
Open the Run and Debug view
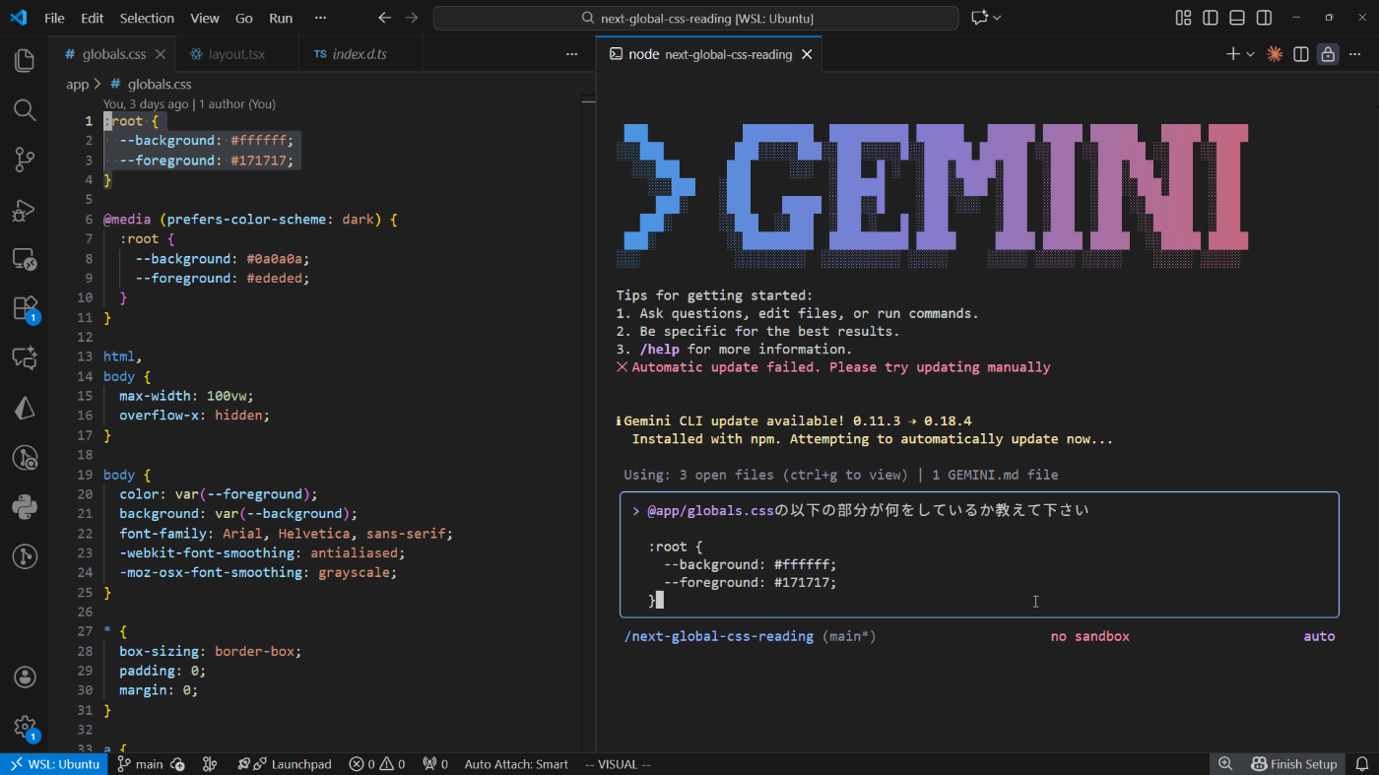pyautogui.click(x=25, y=210)
